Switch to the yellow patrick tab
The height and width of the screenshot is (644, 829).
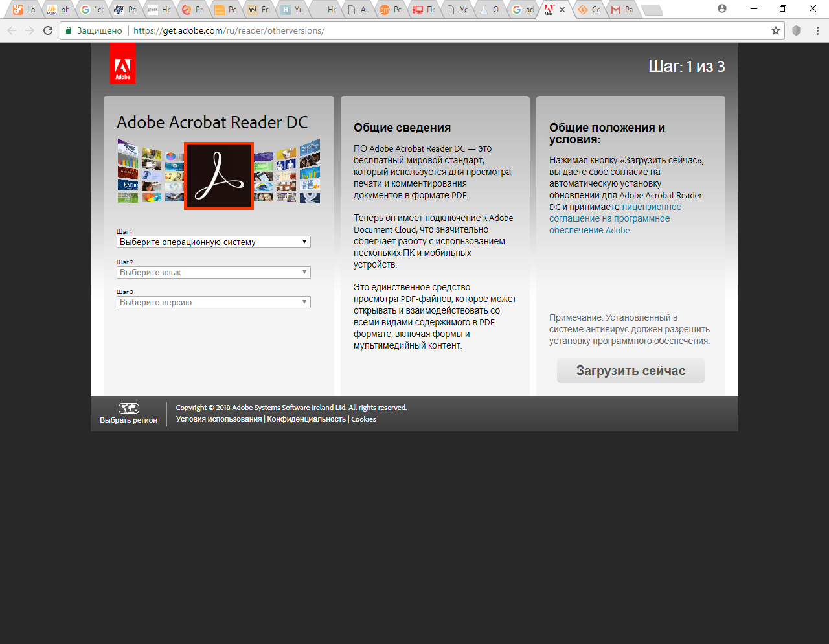pos(225,10)
